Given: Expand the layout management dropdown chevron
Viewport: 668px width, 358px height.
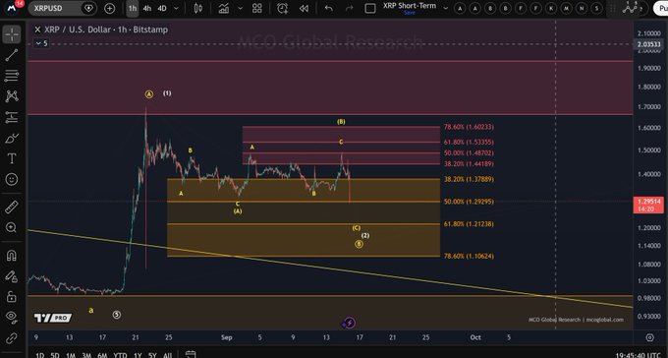Looking at the screenshot, I should [x=446, y=8].
